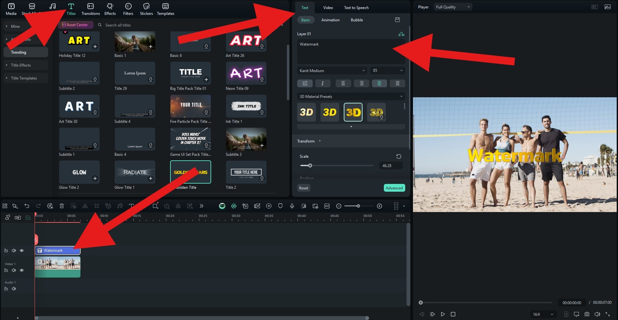
Task: Play the preview in the player
Action: click(x=443, y=314)
